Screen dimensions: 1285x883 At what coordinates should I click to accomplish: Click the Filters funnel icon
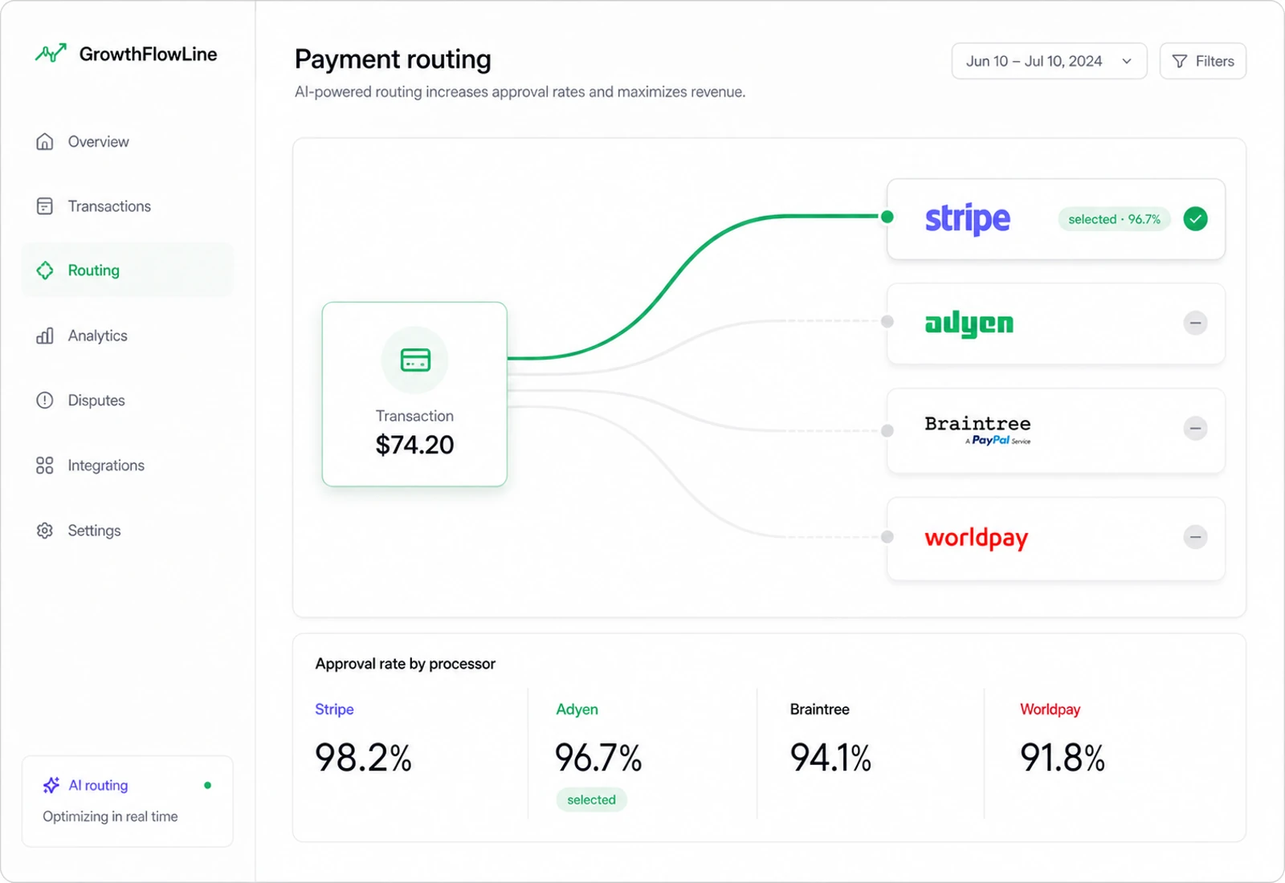(x=1180, y=61)
